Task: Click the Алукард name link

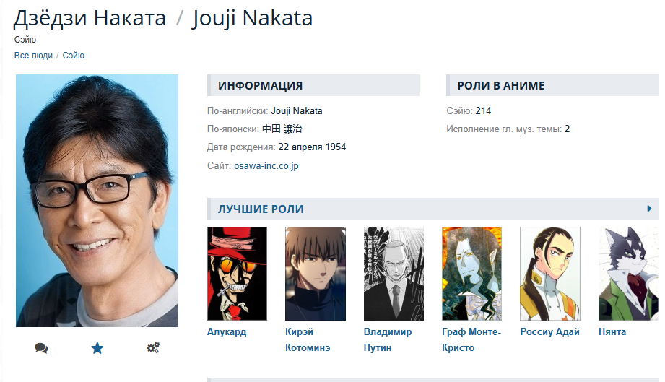Action: 227,332
